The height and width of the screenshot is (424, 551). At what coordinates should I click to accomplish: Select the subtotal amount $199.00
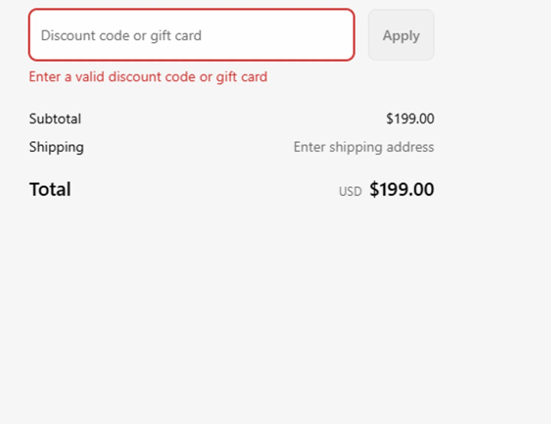tap(410, 119)
